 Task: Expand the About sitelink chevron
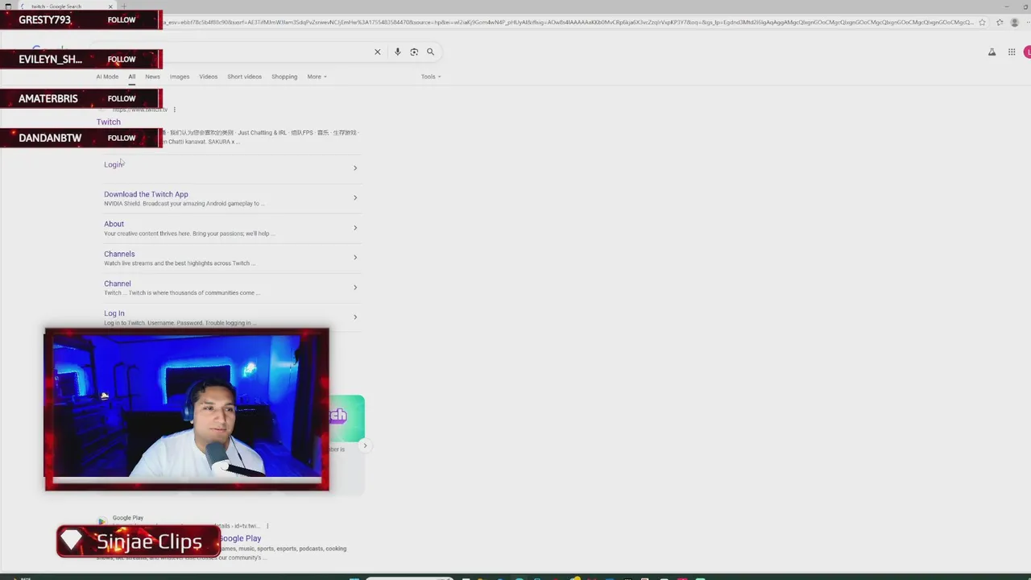pos(355,227)
